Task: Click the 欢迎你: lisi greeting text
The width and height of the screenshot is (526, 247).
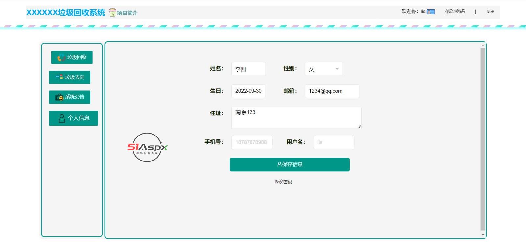Action: tap(414, 12)
